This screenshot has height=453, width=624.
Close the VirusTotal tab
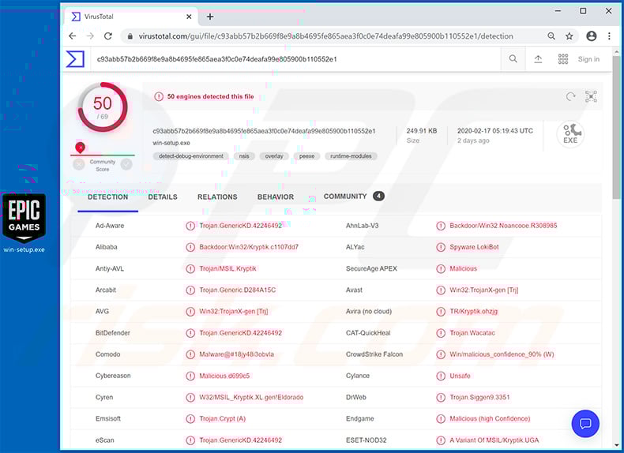click(189, 17)
